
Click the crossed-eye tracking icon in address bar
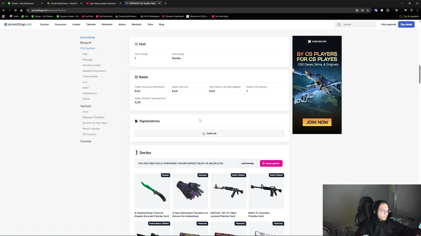point(362,10)
